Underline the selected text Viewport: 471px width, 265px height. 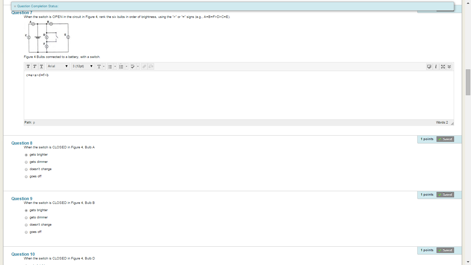click(x=41, y=66)
